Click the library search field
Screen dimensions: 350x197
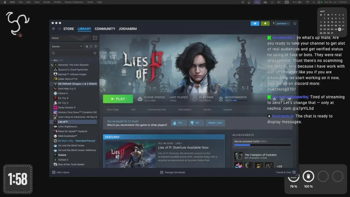[72, 53]
